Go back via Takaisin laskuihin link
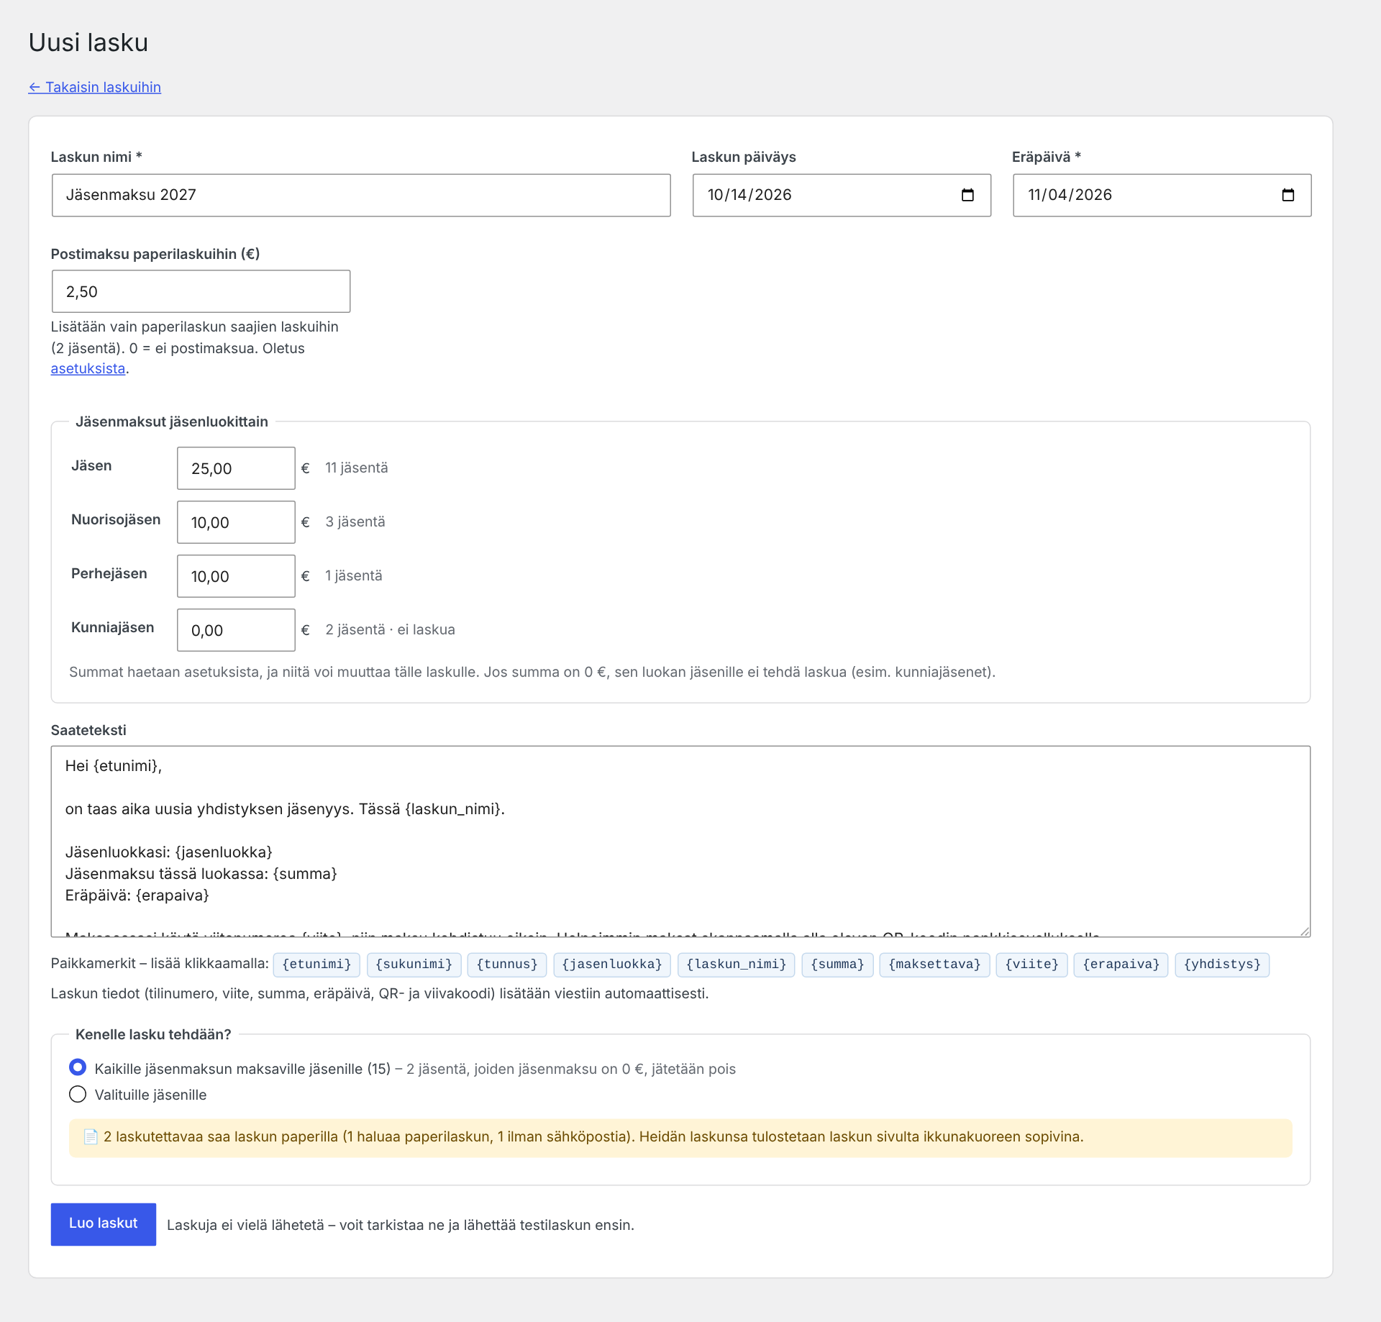Image resolution: width=1381 pixels, height=1322 pixels. click(95, 87)
